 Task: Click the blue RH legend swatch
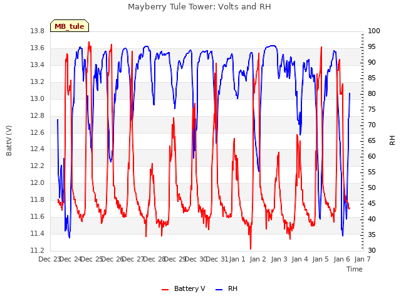(x=219, y=290)
